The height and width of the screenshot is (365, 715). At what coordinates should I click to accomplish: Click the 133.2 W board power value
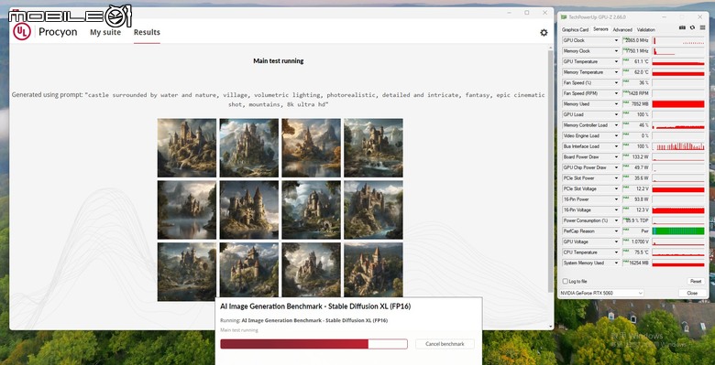[x=635, y=157]
